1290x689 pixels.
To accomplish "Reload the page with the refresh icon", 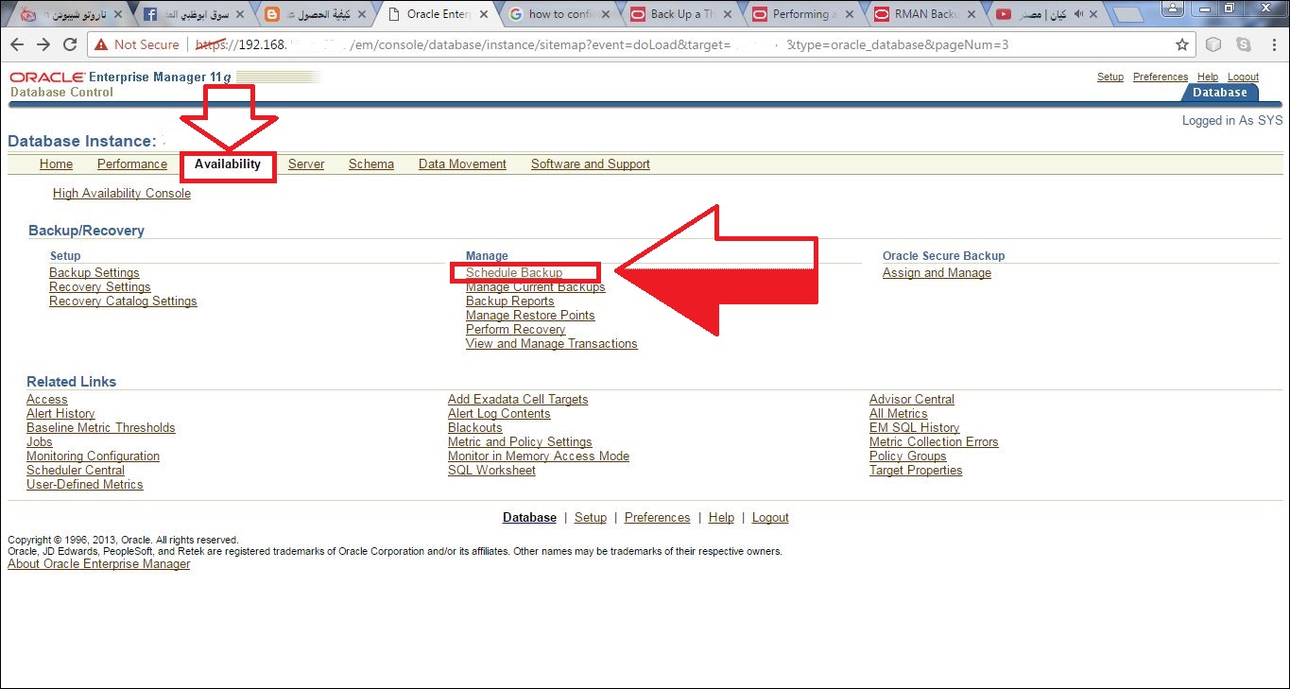I will [70, 44].
